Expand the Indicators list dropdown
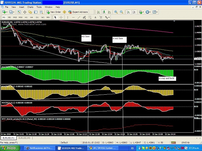The height and width of the screenshot is (151, 202). click(x=143, y=12)
